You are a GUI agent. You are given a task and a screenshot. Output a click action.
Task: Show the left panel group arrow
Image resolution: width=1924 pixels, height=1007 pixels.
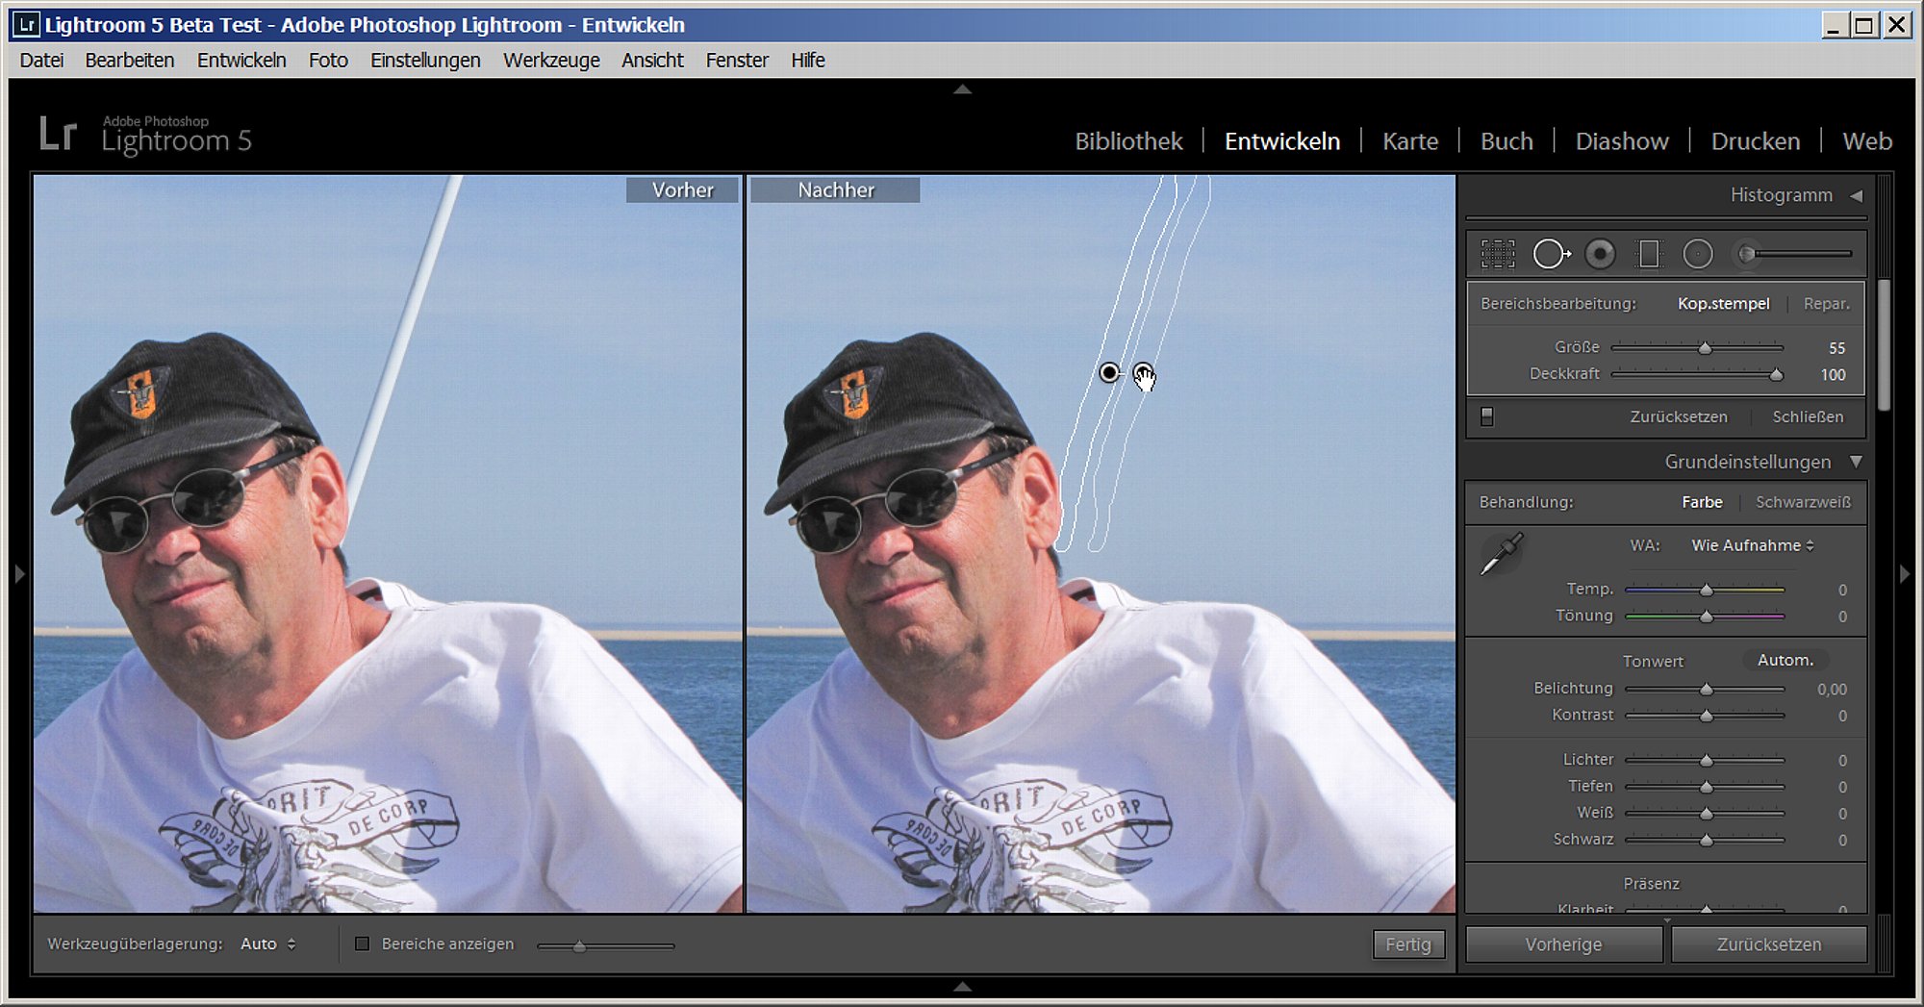tap(19, 574)
